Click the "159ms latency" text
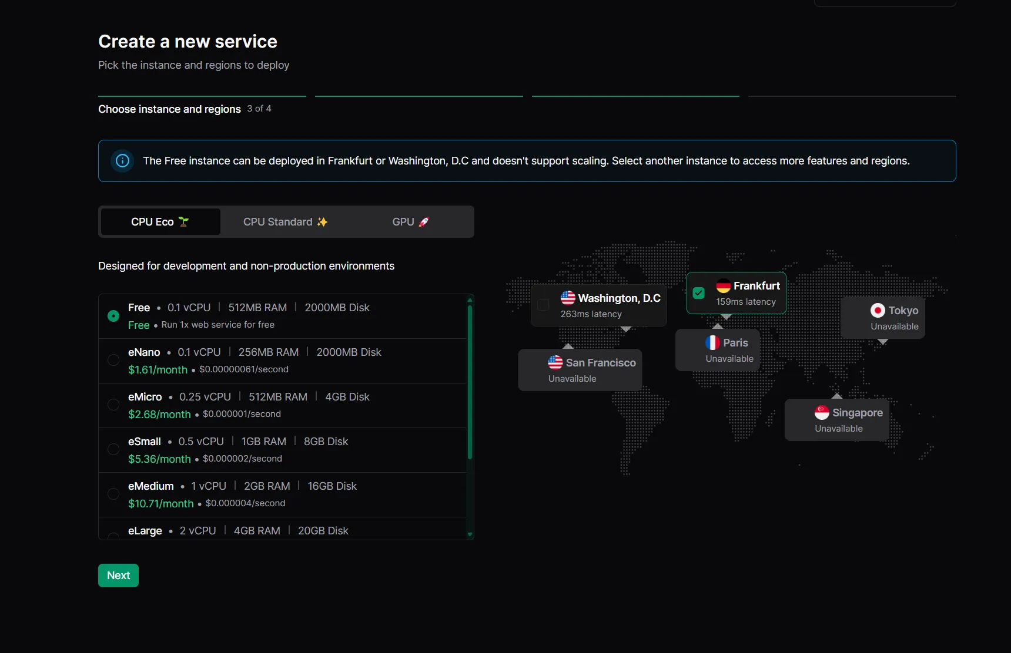 click(x=746, y=302)
